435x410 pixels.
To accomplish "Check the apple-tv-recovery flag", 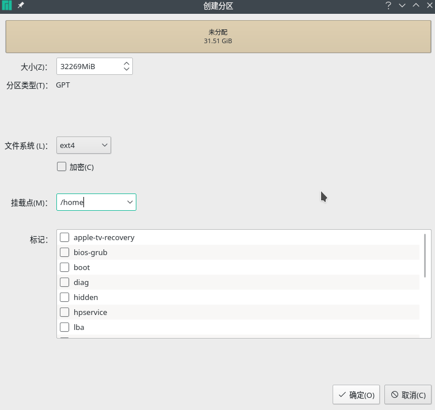I will coord(64,237).
